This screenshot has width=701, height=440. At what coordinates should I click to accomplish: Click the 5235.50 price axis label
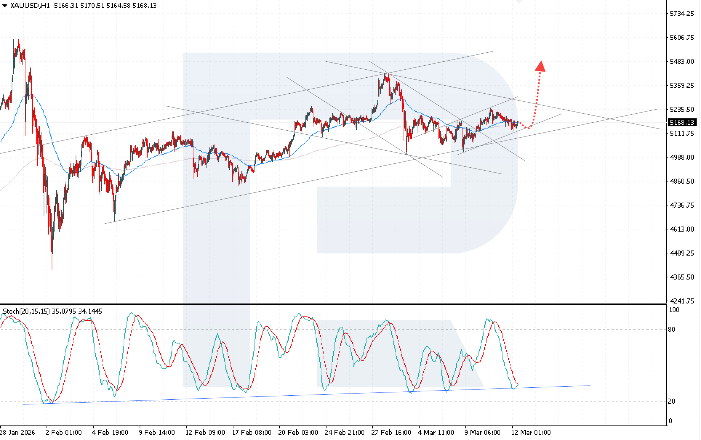click(x=682, y=109)
